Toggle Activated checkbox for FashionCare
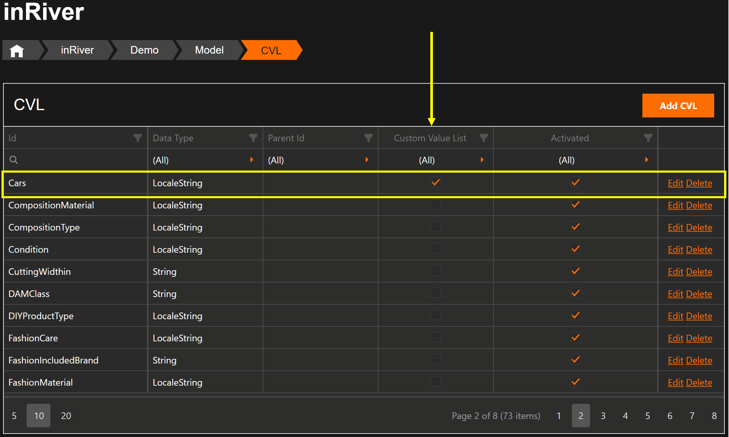The width and height of the screenshot is (729, 437). point(576,338)
